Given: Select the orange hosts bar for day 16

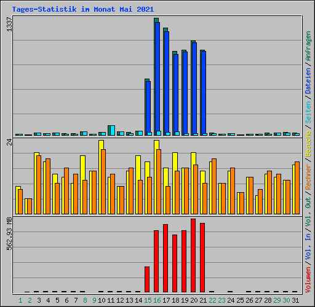Looking at the screenshot, I should 159,182.
